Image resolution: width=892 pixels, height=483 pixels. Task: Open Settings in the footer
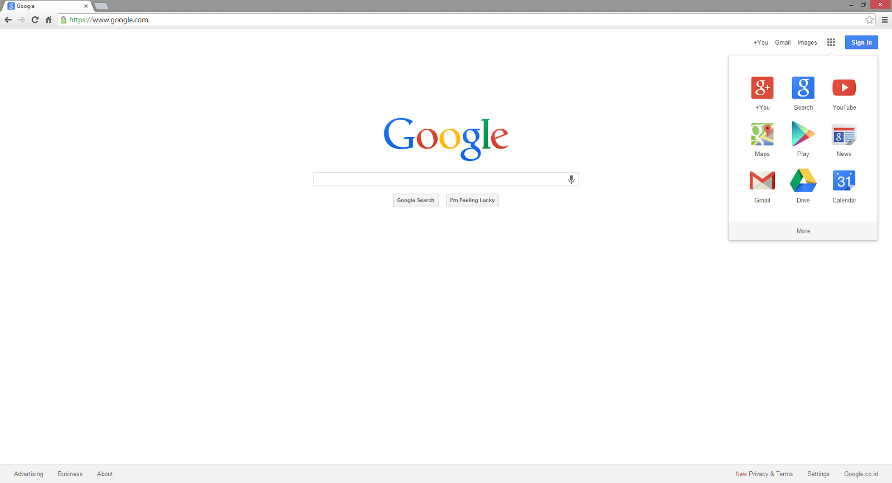coord(818,474)
